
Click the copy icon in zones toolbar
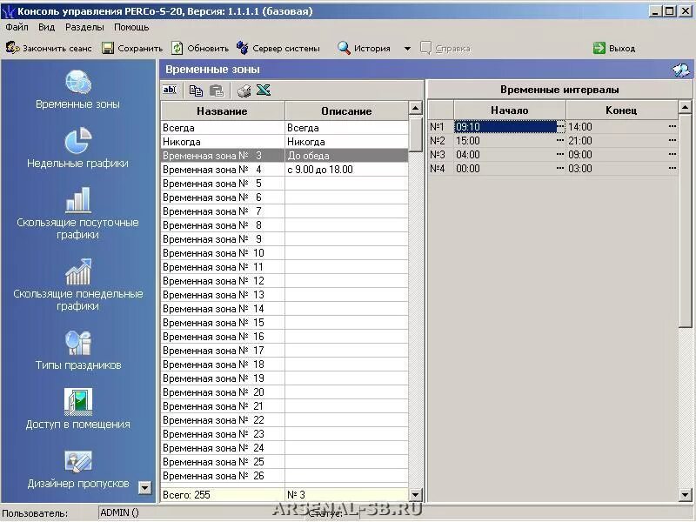[x=196, y=90]
